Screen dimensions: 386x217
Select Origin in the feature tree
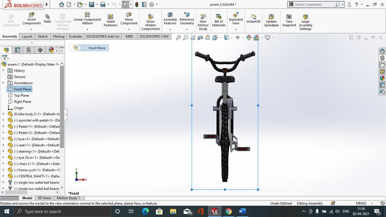(x=19, y=108)
